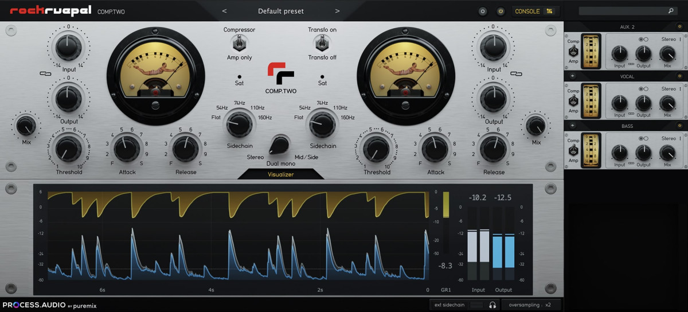Click the sidechain headphones listen icon
688x312 pixels.
[x=492, y=305]
